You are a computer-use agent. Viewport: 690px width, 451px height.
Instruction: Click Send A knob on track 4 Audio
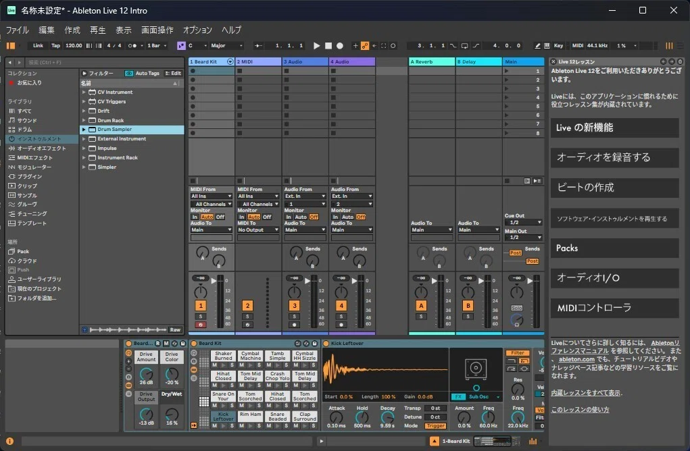tap(343, 253)
